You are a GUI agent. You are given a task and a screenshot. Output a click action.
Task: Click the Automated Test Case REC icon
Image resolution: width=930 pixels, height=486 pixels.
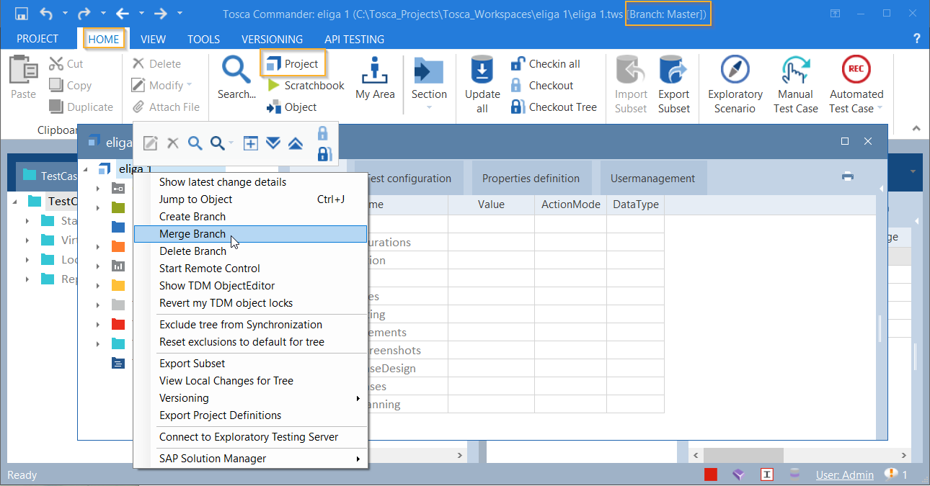click(x=856, y=71)
